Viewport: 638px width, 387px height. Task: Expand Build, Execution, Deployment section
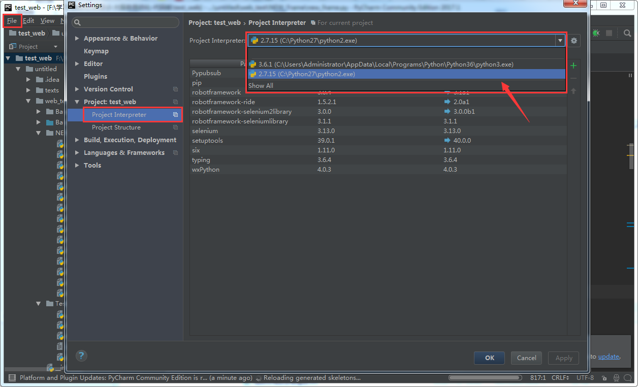click(x=77, y=140)
